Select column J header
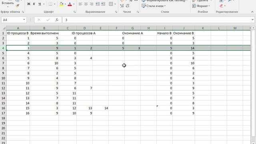The height and width of the screenshot is (144, 256). coord(184,28)
